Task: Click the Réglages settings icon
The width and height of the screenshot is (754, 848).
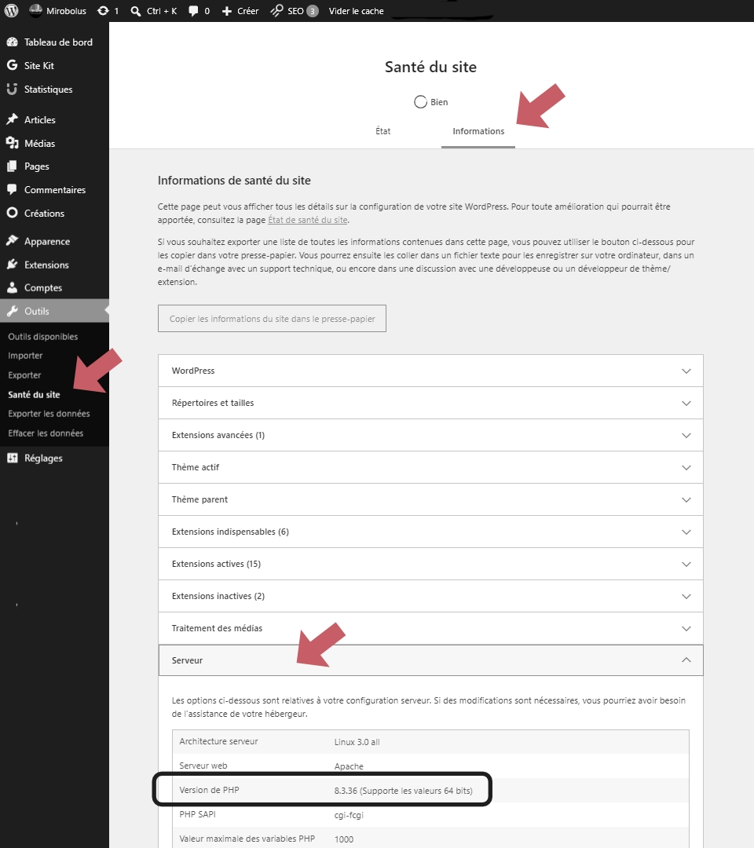Action: click(x=12, y=458)
